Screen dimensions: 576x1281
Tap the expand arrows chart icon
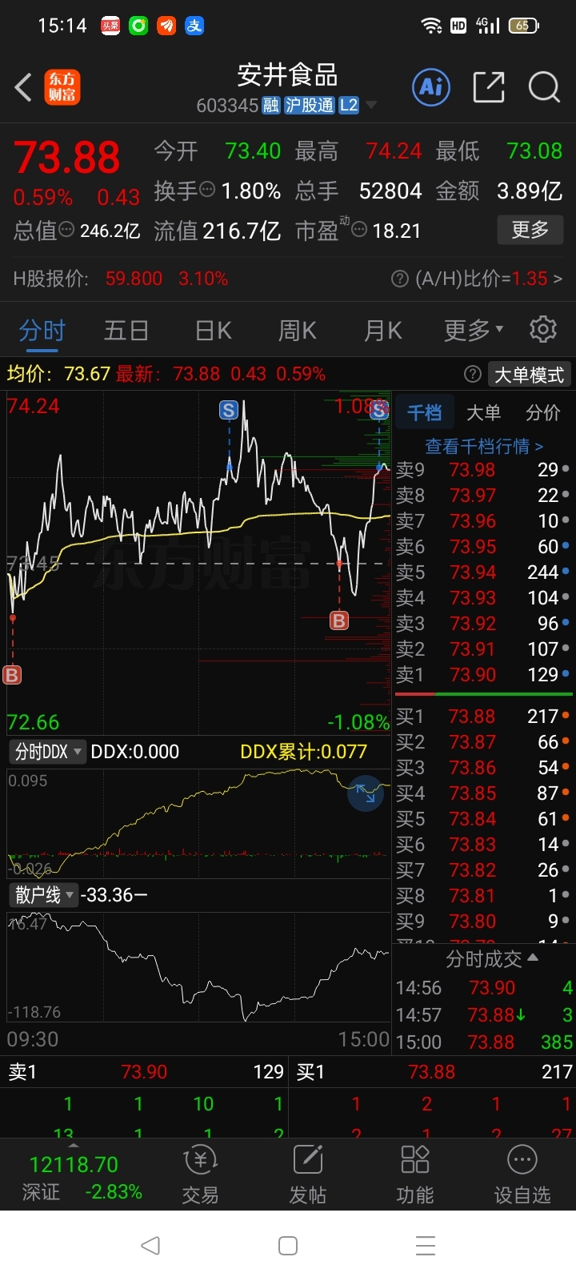pyautogui.click(x=366, y=793)
